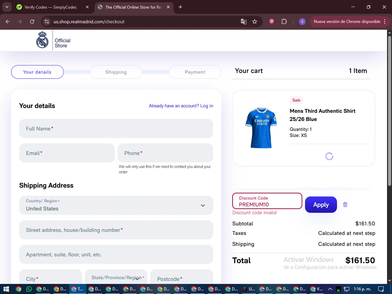Open the red shield extension icon
This screenshot has width=392, height=294.
coord(272,22)
